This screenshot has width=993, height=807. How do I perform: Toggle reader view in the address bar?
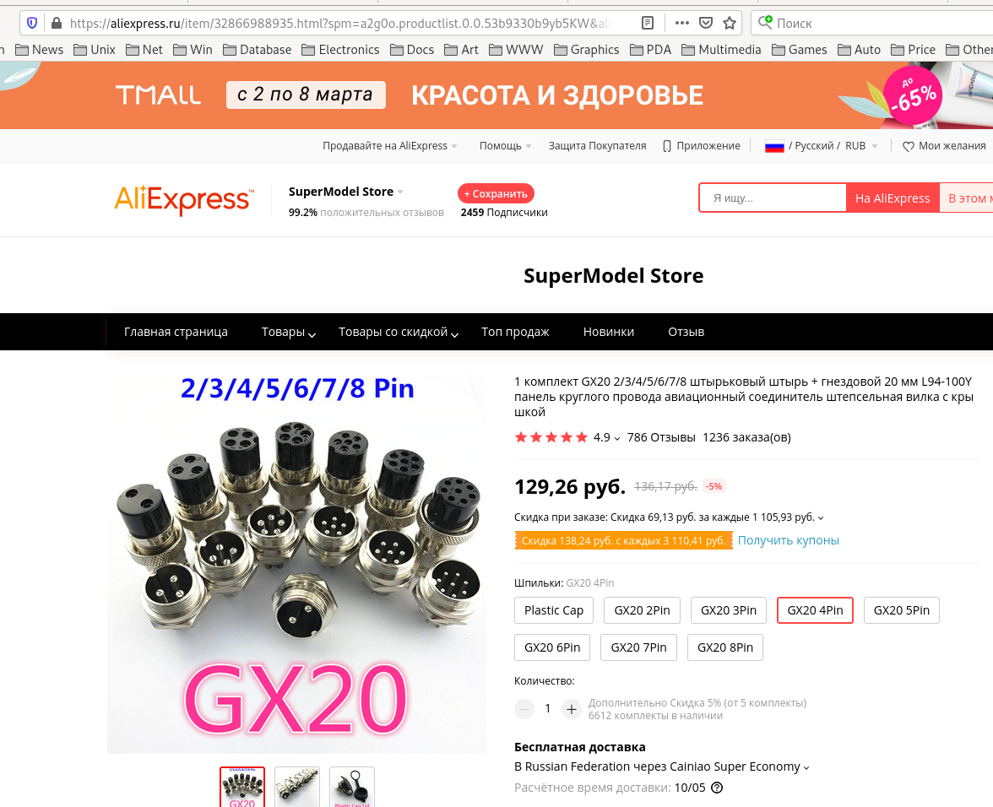tap(647, 24)
